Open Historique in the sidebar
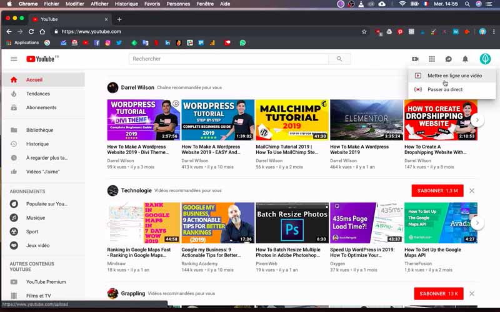Screen dimensions: 500x312 coord(43,144)
